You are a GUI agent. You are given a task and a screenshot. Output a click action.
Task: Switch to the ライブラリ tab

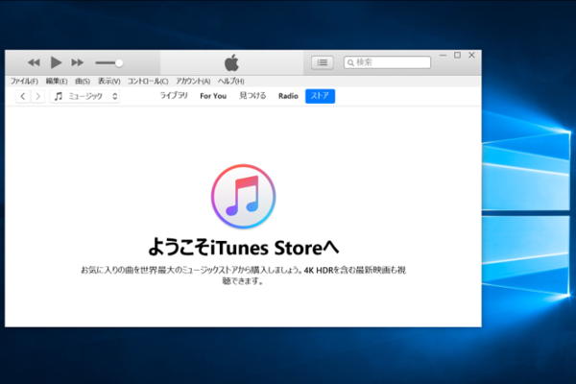(x=174, y=96)
